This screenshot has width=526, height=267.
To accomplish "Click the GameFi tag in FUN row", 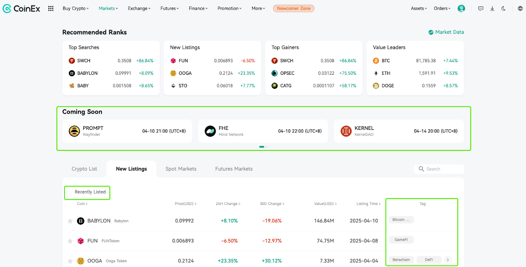I will (x=401, y=240).
